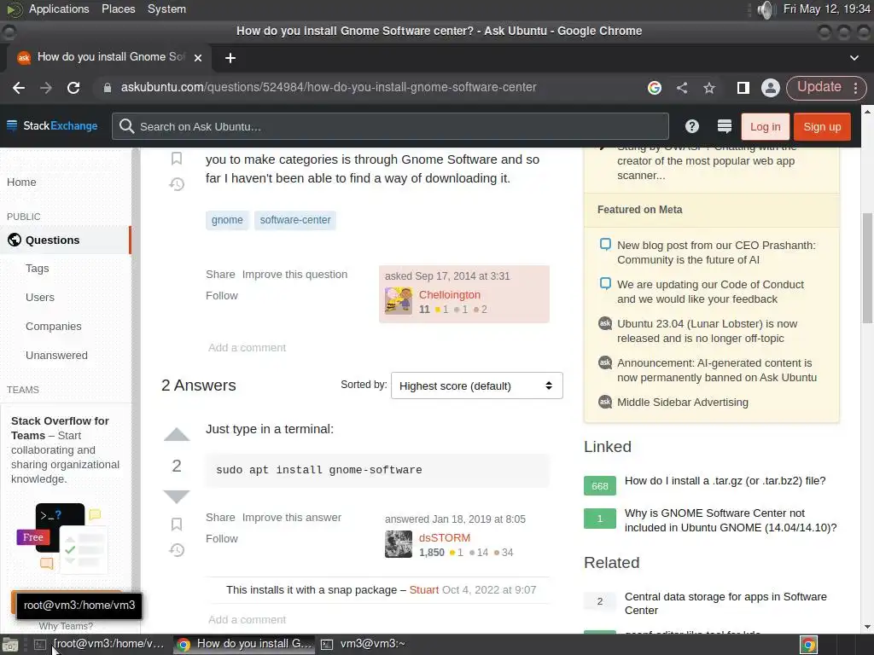
Task: Click the site lock icon in address bar
Action: coord(108,88)
